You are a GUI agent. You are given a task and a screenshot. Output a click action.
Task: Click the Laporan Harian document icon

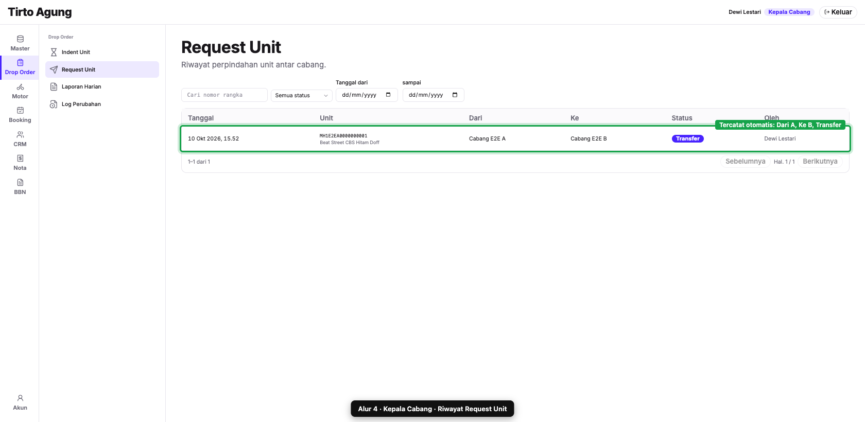point(54,87)
